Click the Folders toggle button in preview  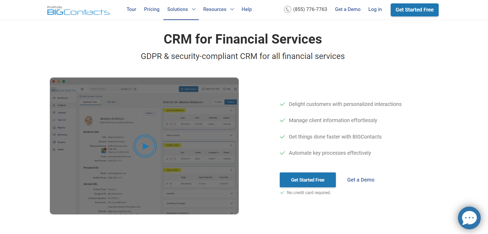coord(230,102)
